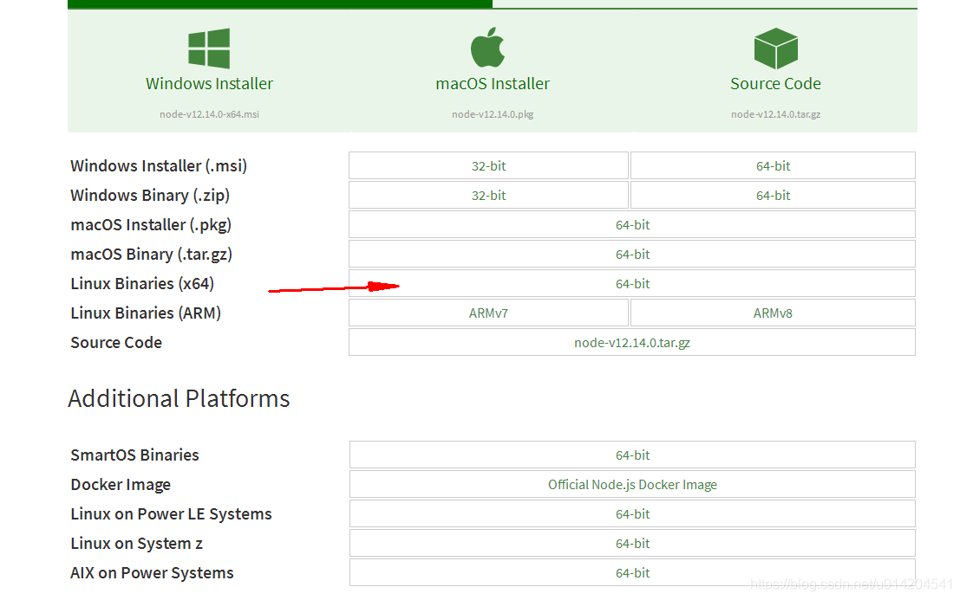This screenshot has height=600, width=960.
Task: Click the Docker Image row label
Action: click(x=121, y=485)
